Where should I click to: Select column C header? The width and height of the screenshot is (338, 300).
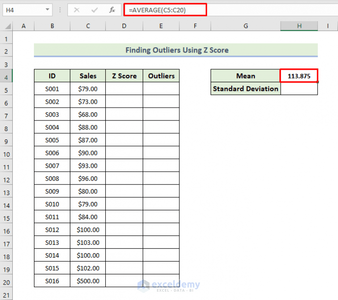[x=88, y=26]
